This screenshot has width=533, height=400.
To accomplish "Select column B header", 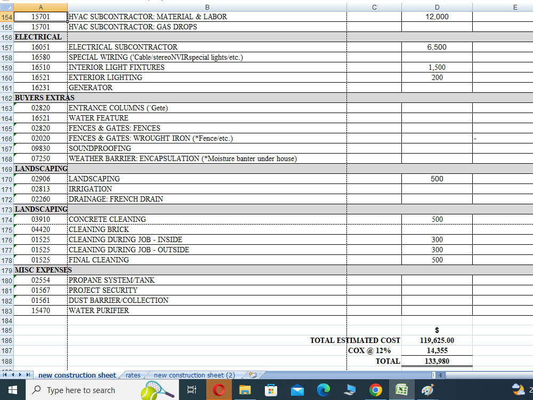I will [x=207, y=7].
